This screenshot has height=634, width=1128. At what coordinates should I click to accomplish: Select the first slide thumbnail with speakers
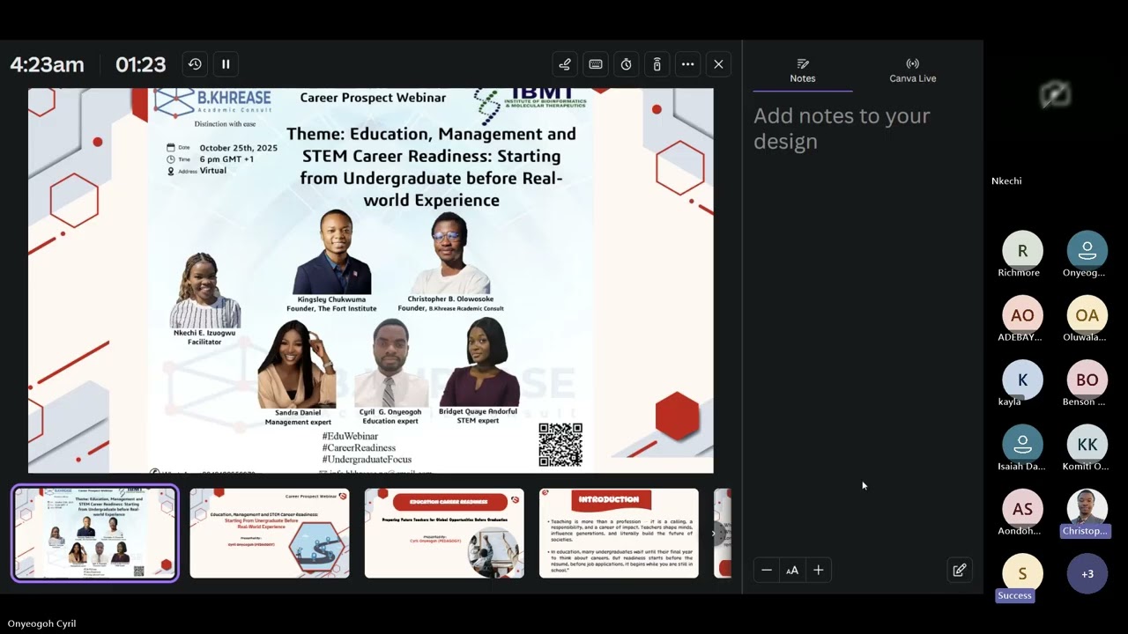coord(95,534)
